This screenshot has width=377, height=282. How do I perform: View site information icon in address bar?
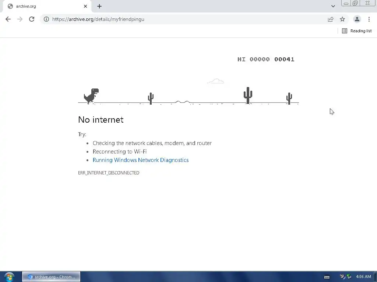point(46,19)
